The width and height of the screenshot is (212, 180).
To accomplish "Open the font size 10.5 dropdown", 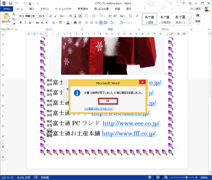I will [47, 16].
